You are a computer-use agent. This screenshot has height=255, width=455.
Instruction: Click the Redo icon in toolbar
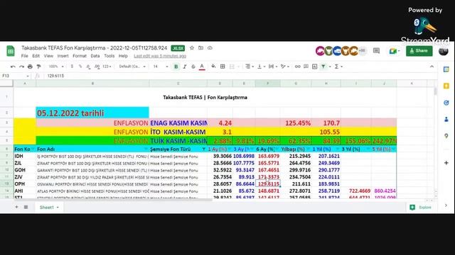21,67
